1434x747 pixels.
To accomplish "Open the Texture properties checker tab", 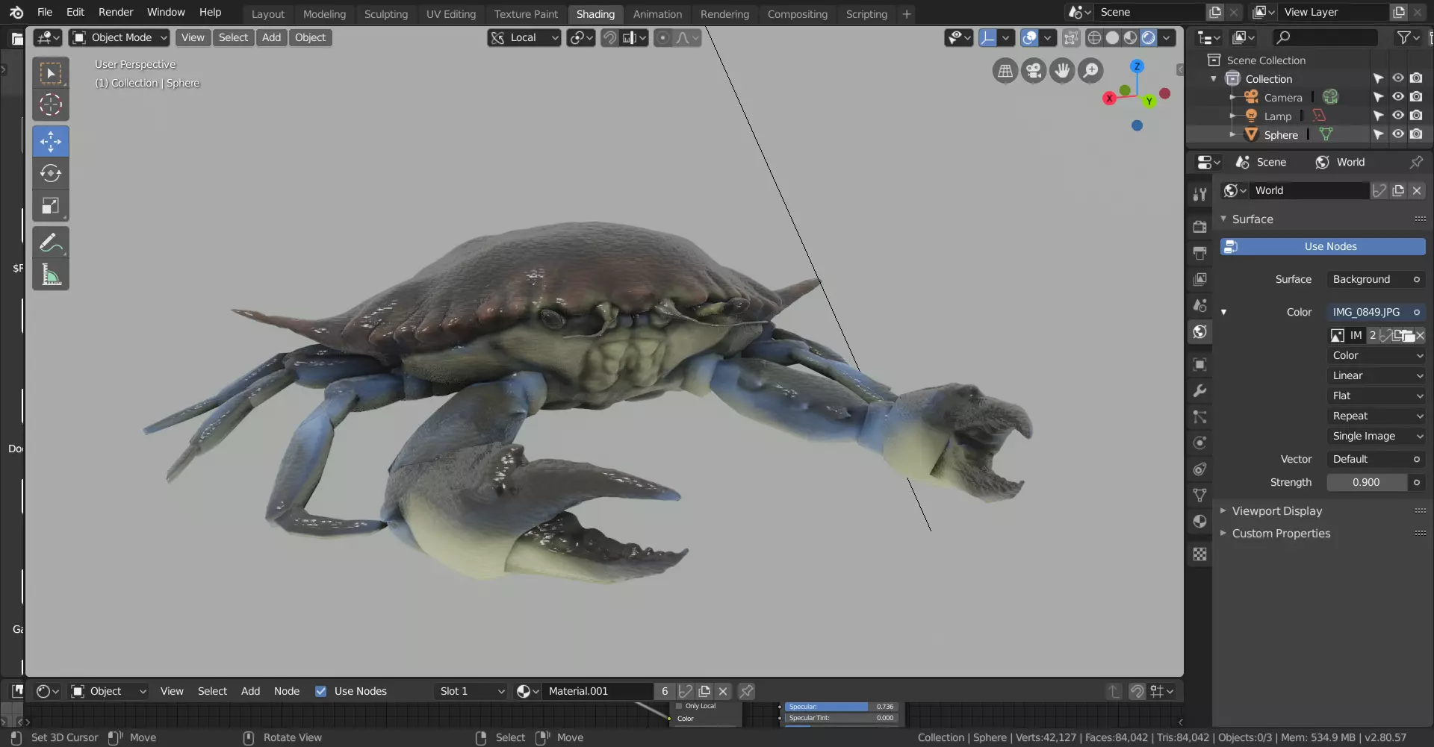I will [x=1199, y=554].
